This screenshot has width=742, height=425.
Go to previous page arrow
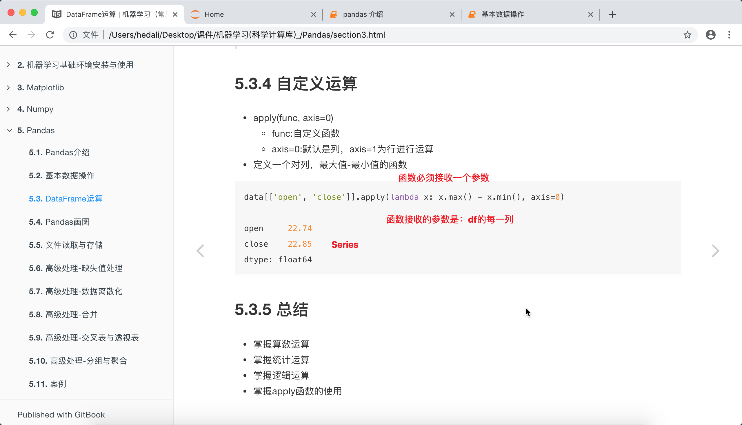200,251
